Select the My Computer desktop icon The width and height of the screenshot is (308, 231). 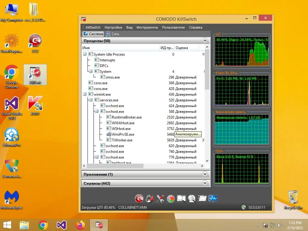pos(12,12)
